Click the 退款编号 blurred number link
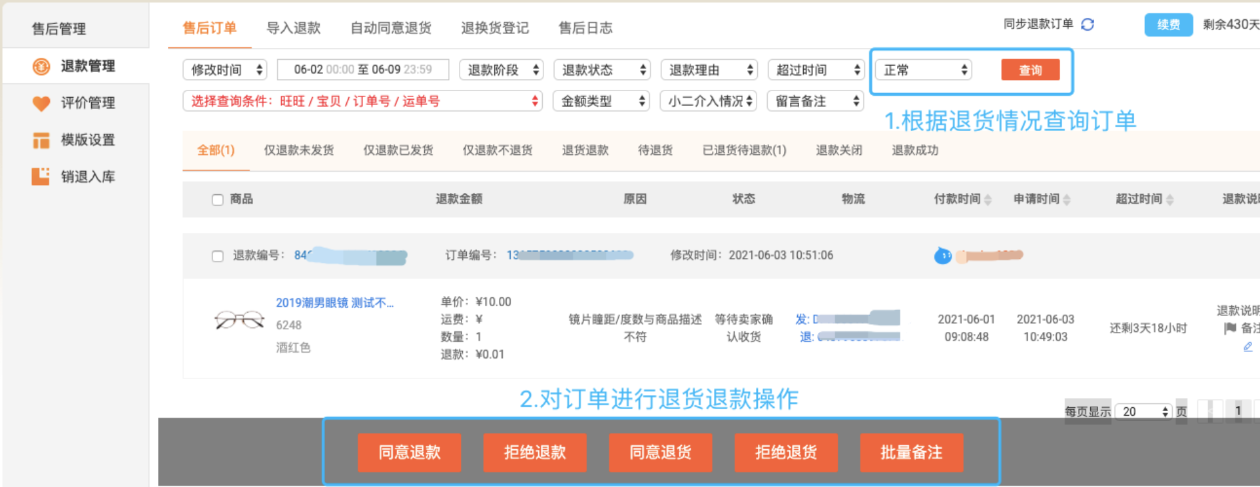 (350, 255)
